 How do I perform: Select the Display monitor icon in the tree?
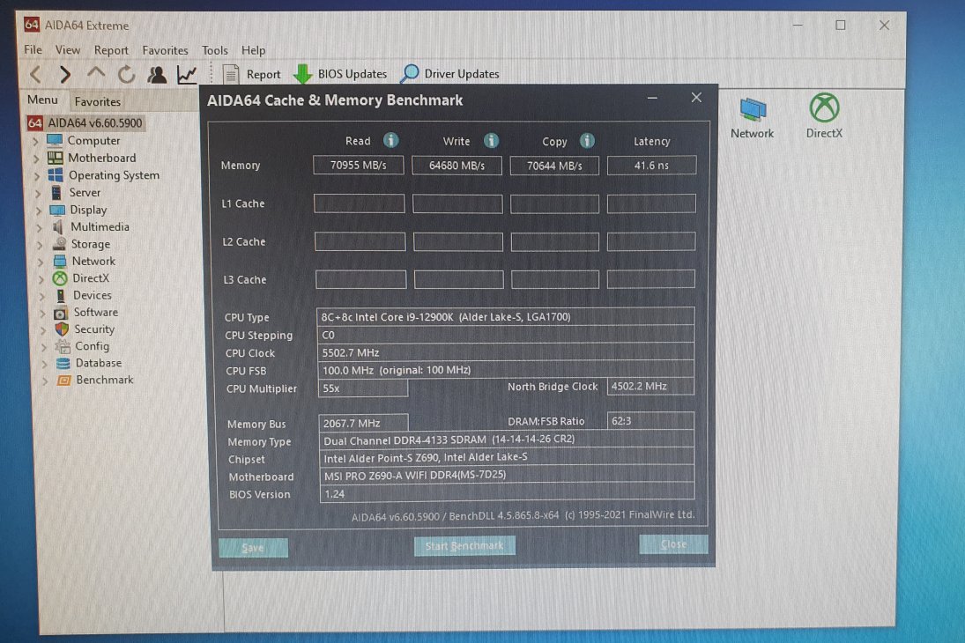coord(57,211)
